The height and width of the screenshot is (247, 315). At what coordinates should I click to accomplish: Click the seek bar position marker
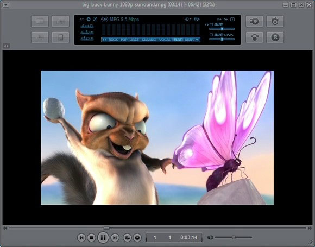point(106,228)
